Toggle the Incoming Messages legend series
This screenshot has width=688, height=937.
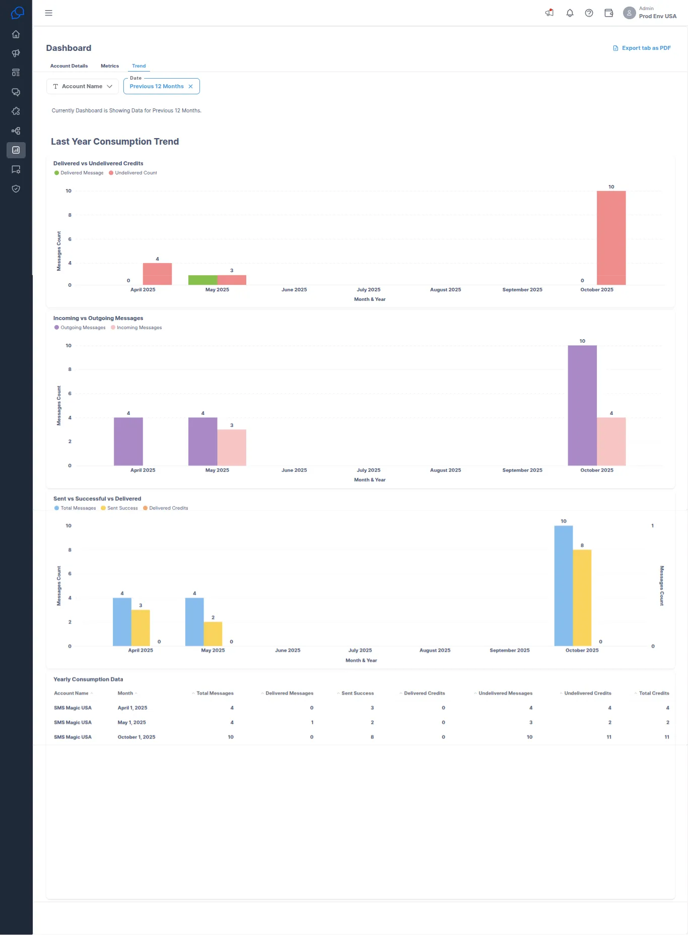click(x=136, y=328)
